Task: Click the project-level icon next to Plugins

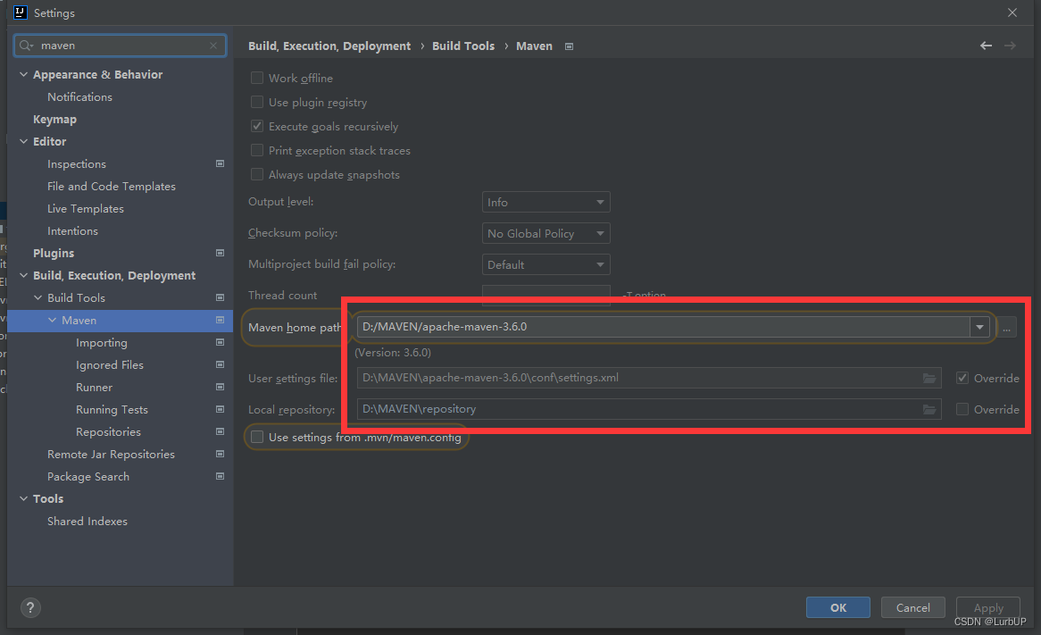Action: point(220,253)
